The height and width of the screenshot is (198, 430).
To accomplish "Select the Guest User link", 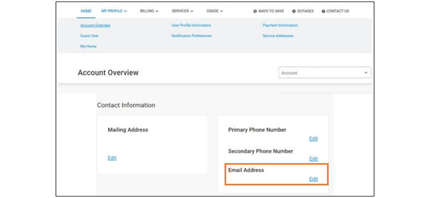I will 89,36.
